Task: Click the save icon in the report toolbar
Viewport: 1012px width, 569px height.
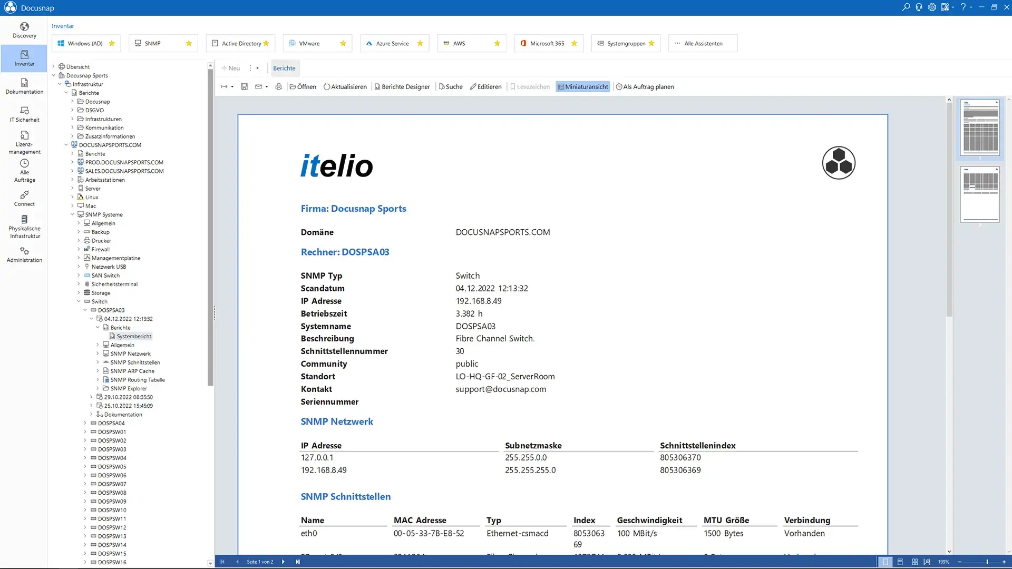Action: (244, 86)
